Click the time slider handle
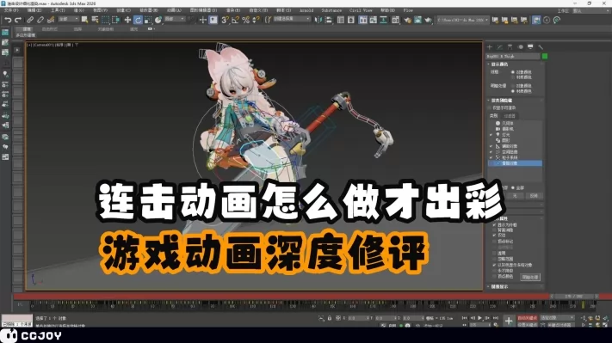This screenshot has width=612, height=343. pos(574,297)
